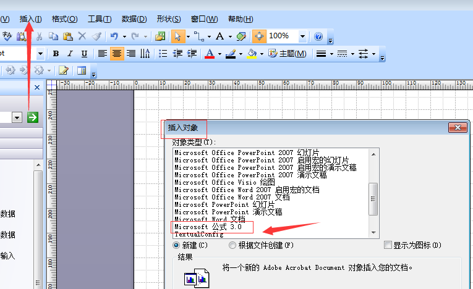Screen dimensions: 473x289
Task: Select the Text tool icon
Action: click(x=219, y=36)
